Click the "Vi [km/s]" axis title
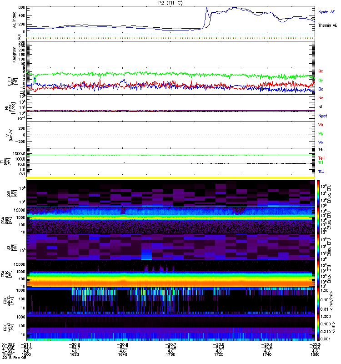 (x=10, y=135)
